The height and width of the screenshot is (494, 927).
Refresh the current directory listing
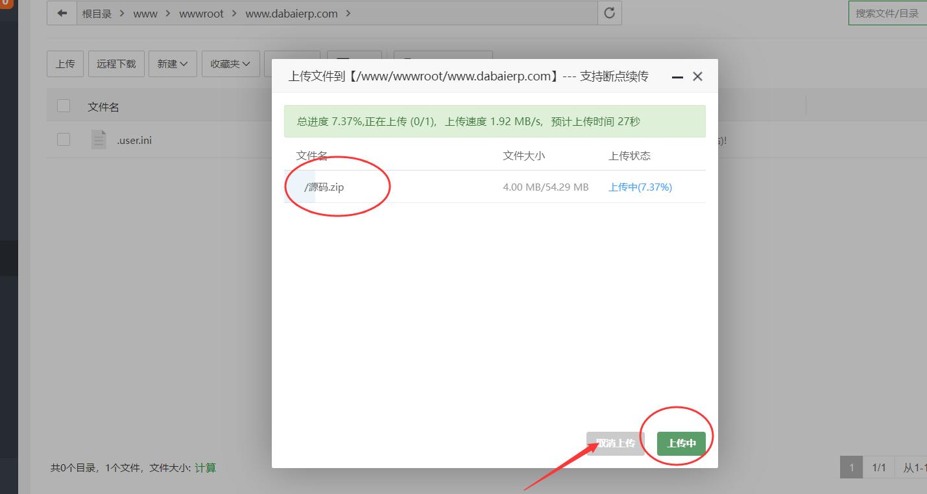608,13
